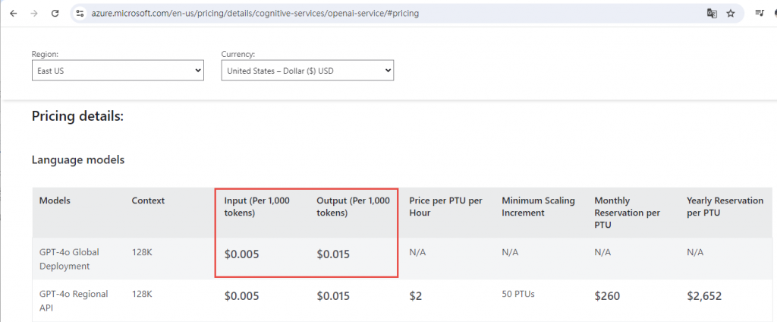Click the Pricing details heading
The width and height of the screenshot is (777, 322).
[x=77, y=116]
